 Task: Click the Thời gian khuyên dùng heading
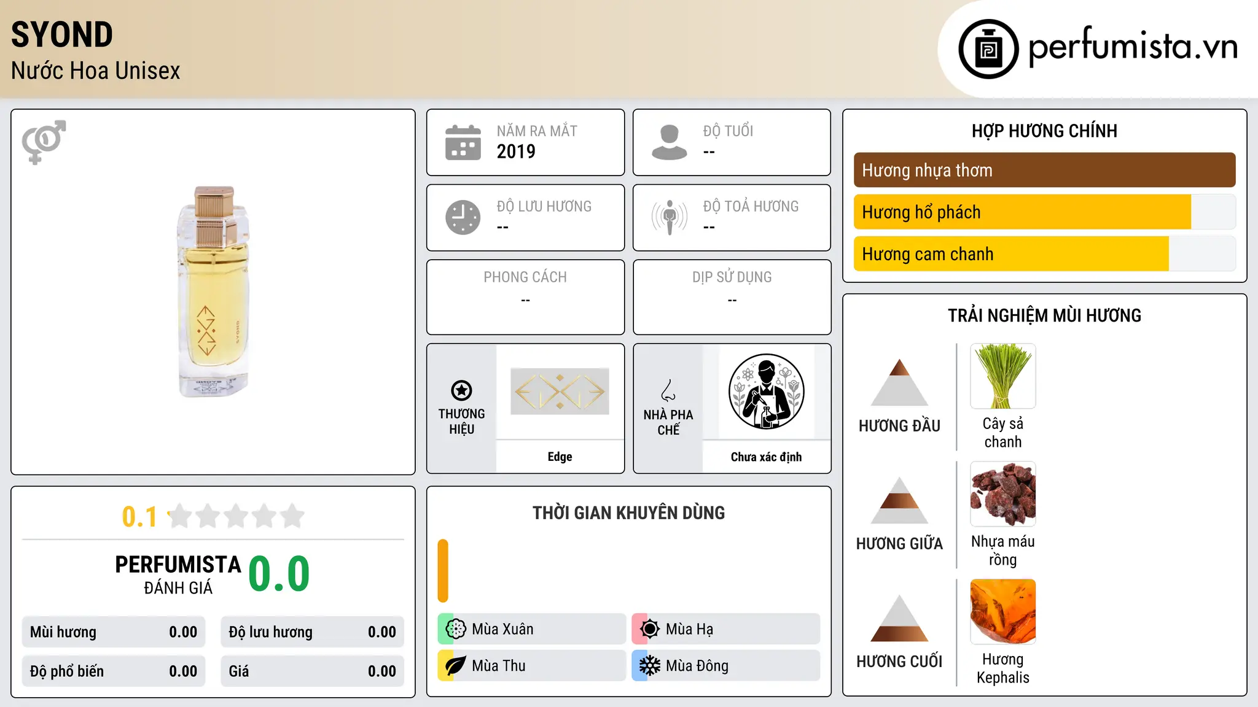point(628,512)
